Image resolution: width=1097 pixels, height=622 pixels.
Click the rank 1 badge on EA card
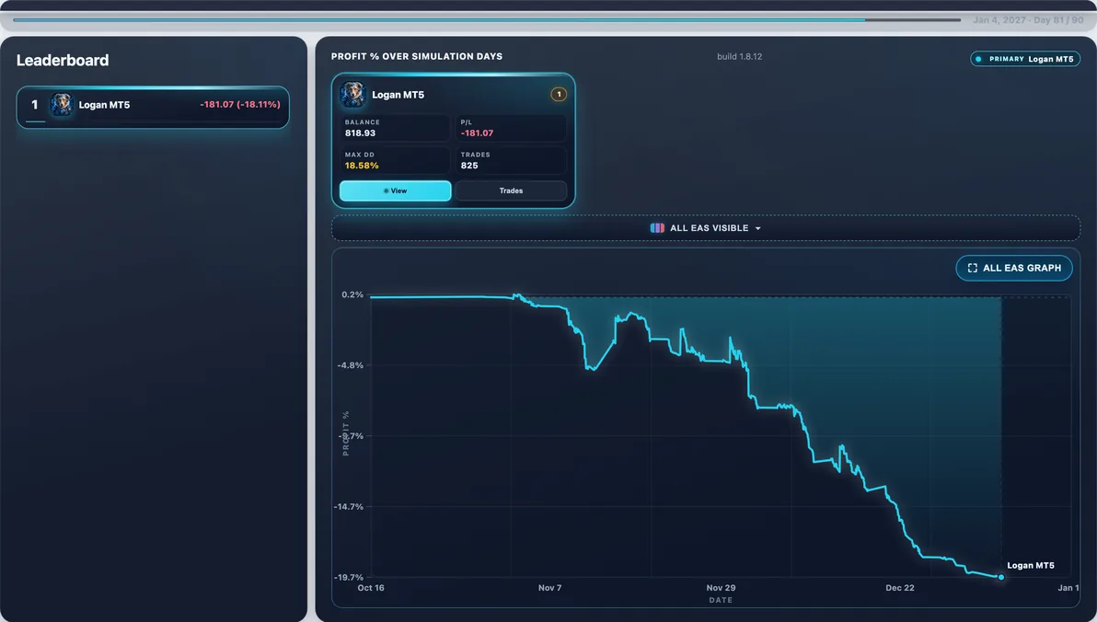pyautogui.click(x=559, y=95)
